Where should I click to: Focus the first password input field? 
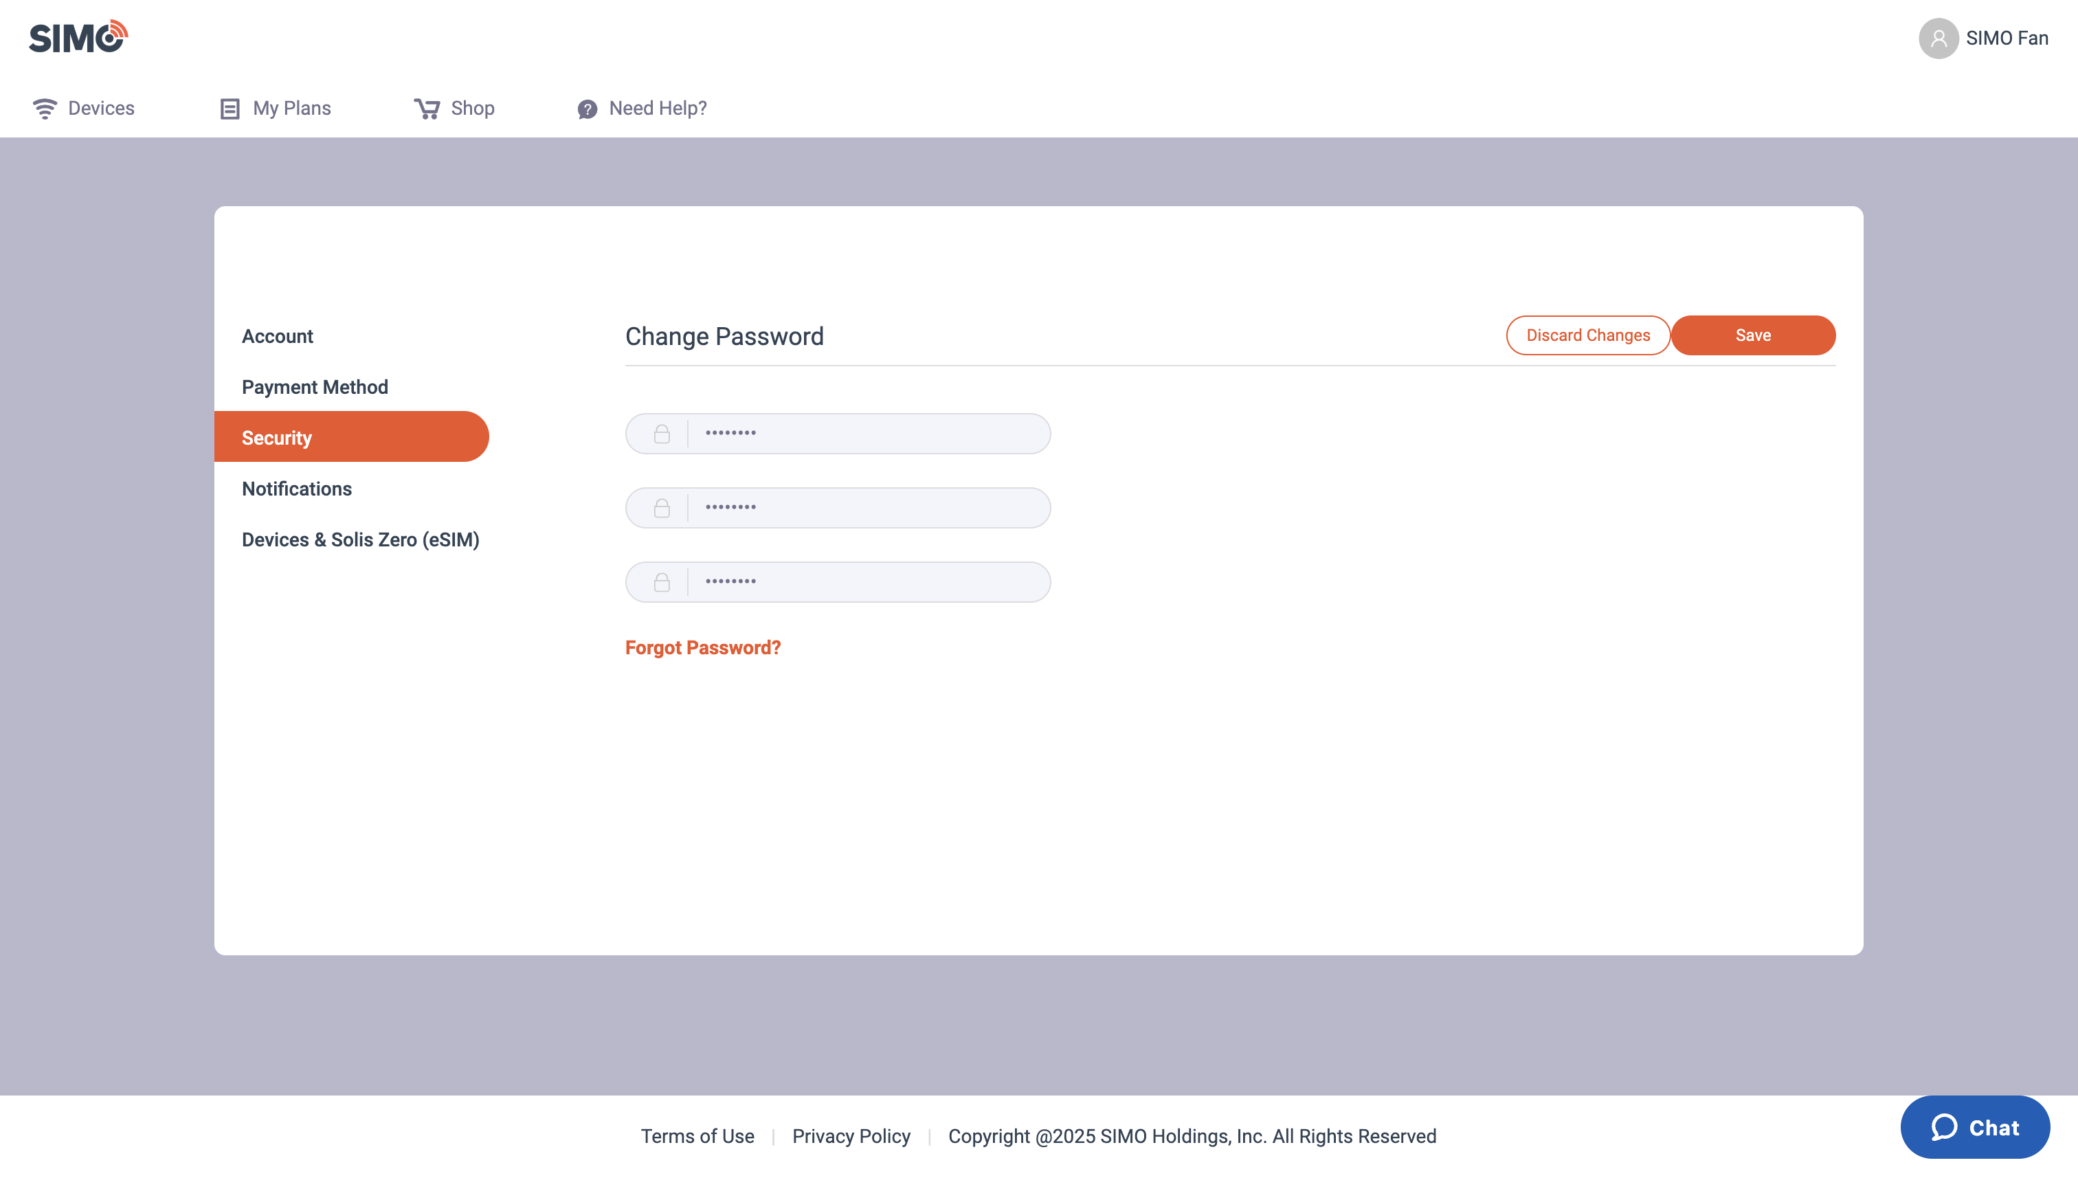point(838,434)
